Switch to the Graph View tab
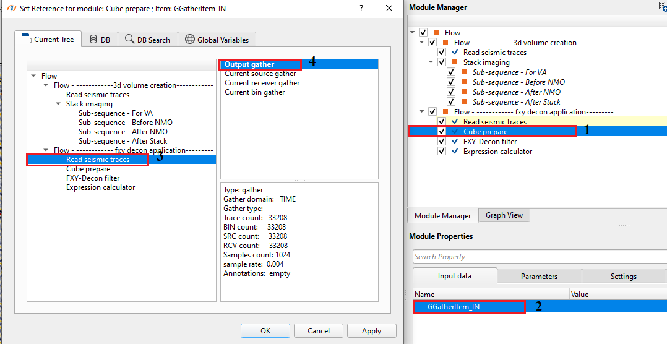This screenshot has width=667, height=344. (504, 215)
